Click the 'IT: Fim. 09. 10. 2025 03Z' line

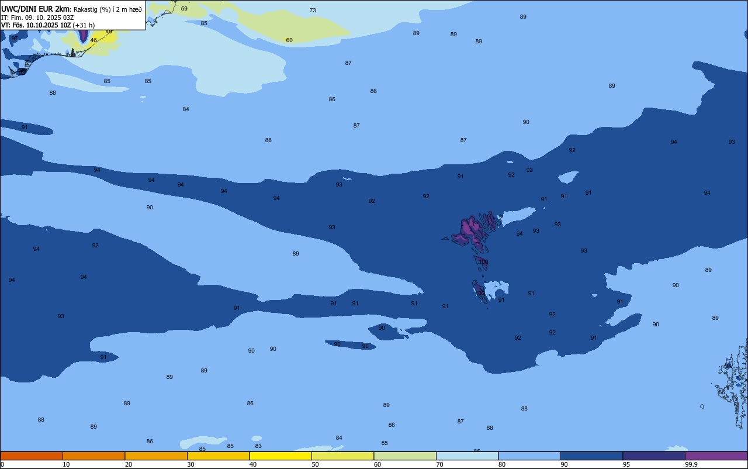[37, 18]
